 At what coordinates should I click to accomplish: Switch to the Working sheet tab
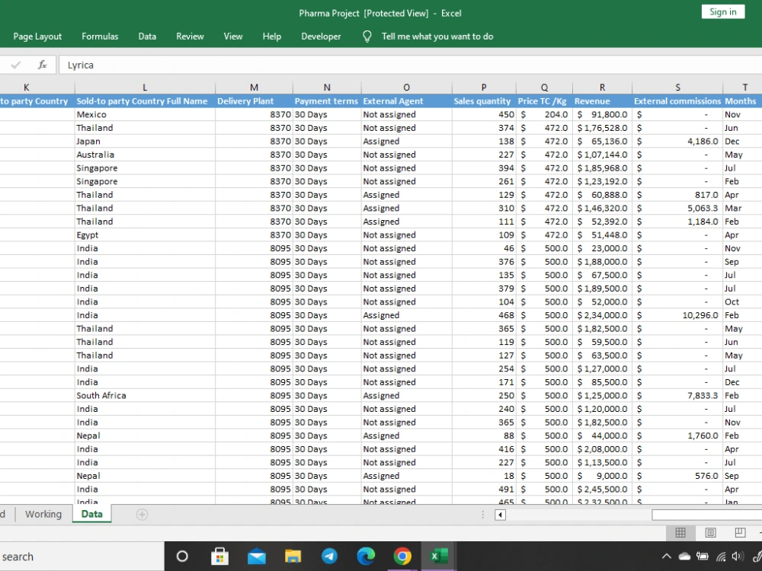click(43, 514)
